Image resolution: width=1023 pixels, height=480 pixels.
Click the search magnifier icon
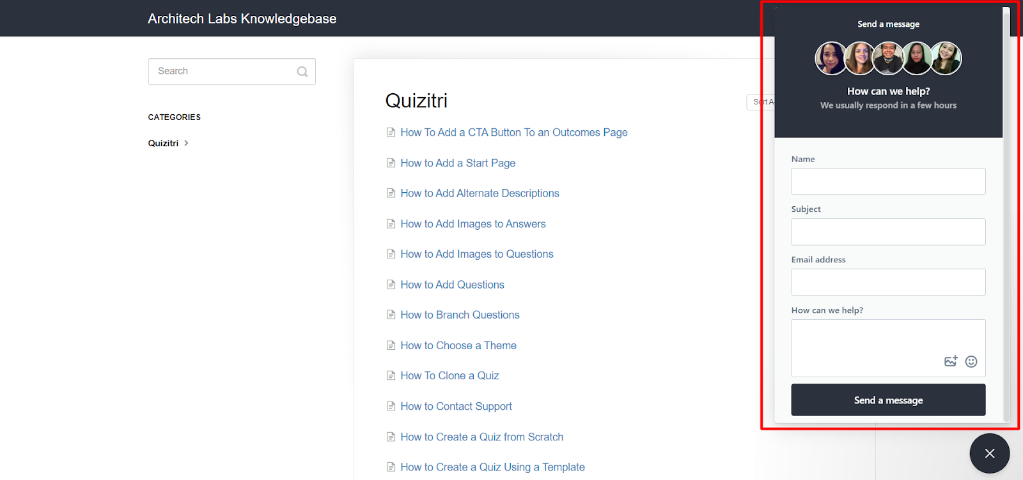(x=302, y=71)
